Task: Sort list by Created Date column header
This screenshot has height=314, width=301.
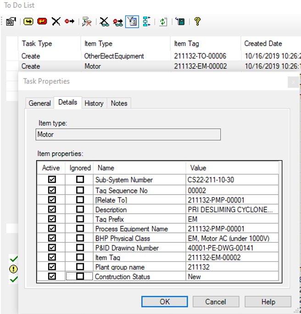Action: pyautogui.click(x=263, y=44)
